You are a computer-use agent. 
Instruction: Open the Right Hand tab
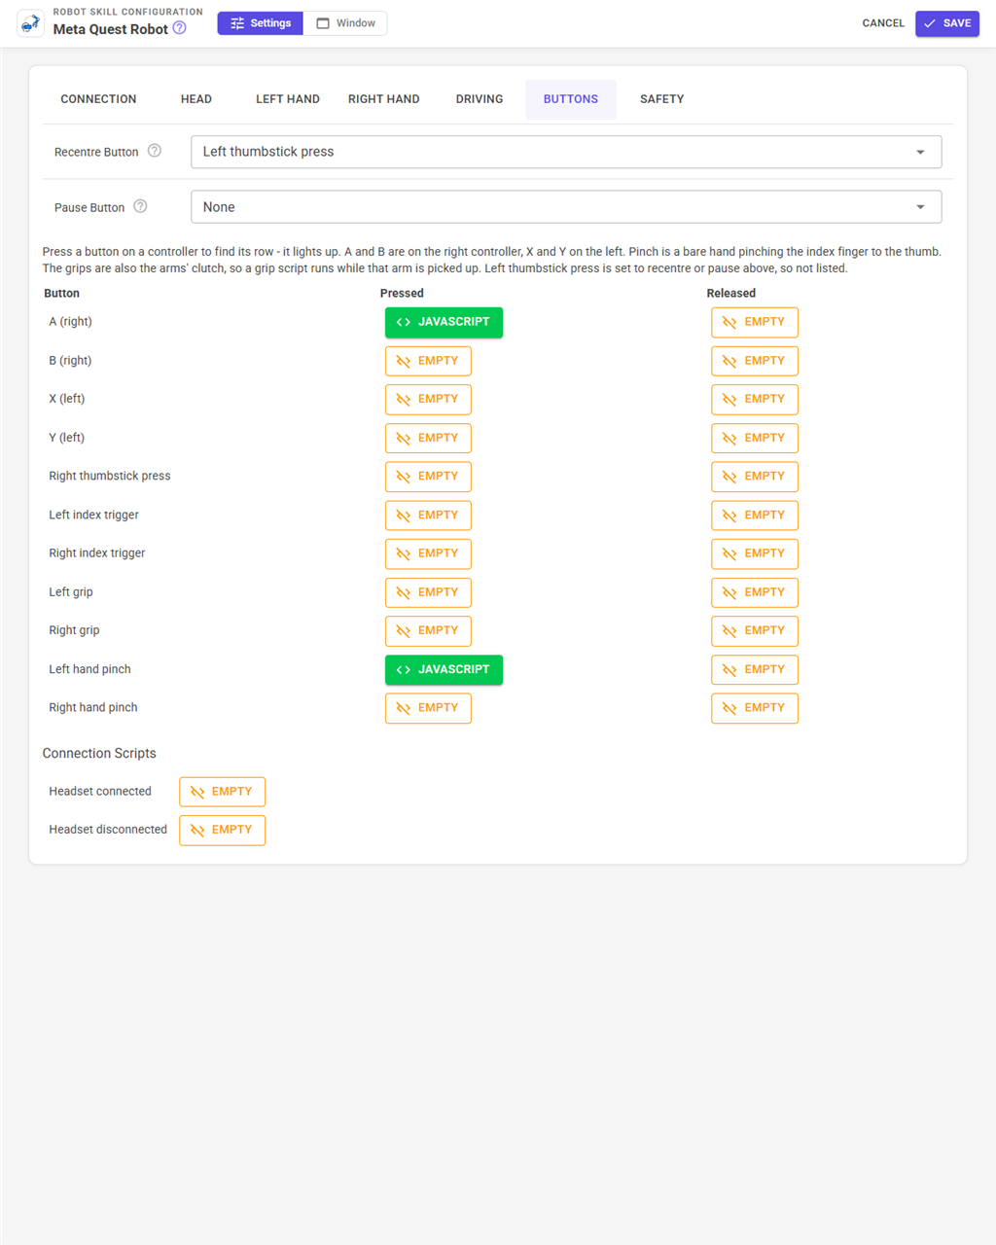point(384,99)
